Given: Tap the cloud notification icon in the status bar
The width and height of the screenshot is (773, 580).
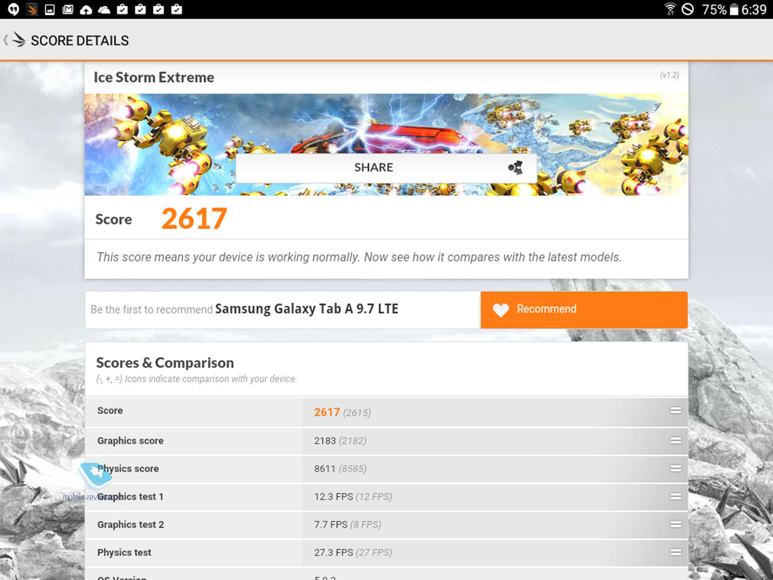Looking at the screenshot, I should tap(104, 10).
